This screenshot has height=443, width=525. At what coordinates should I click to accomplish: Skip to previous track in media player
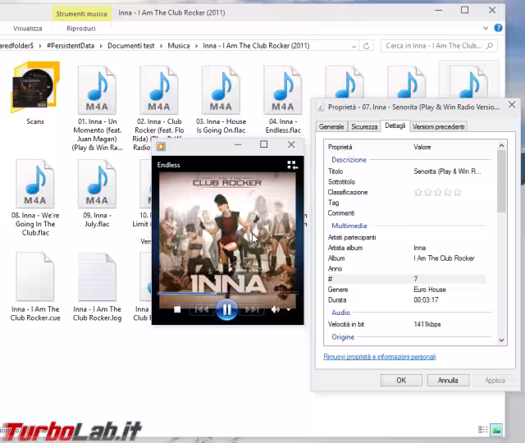pos(201,310)
